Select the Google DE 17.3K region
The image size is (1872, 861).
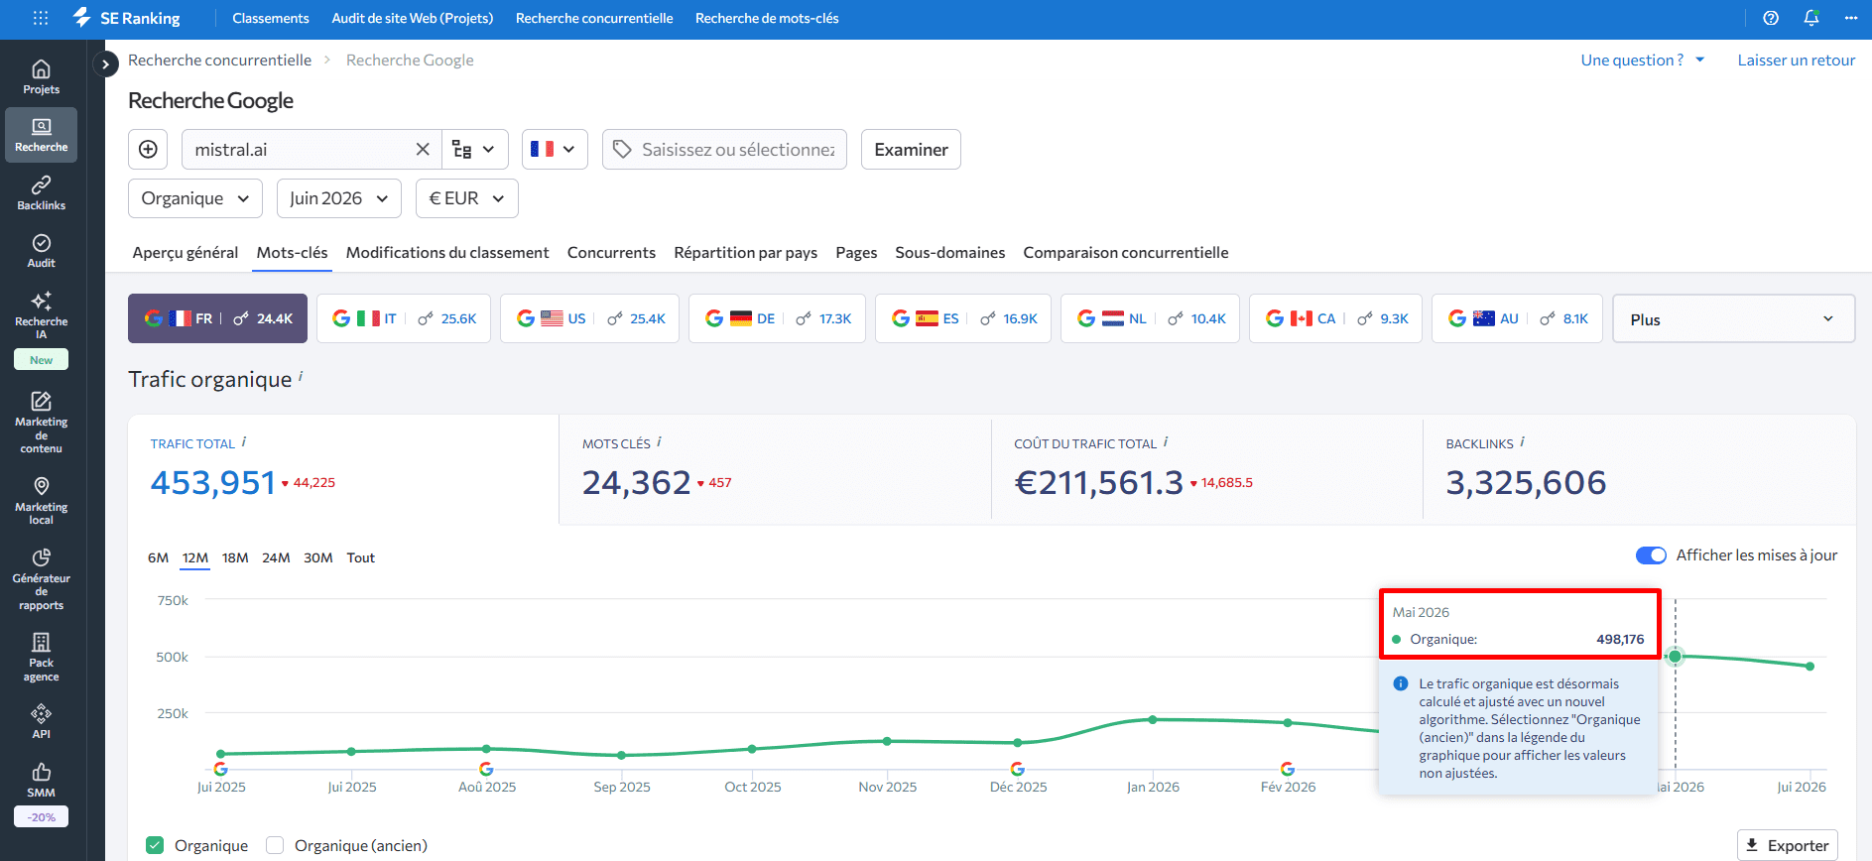(x=777, y=318)
